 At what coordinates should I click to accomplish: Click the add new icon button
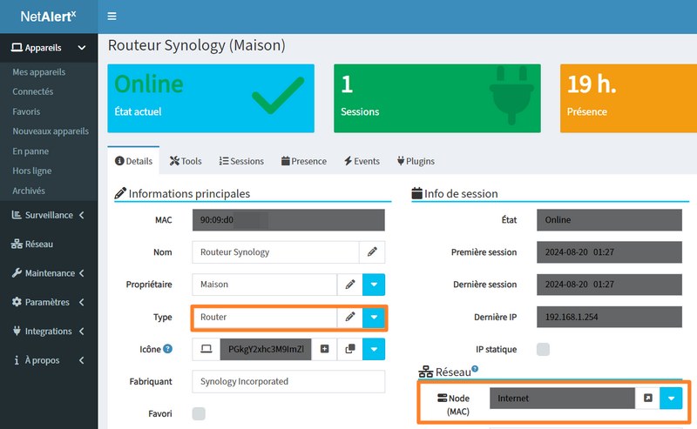(324, 349)
